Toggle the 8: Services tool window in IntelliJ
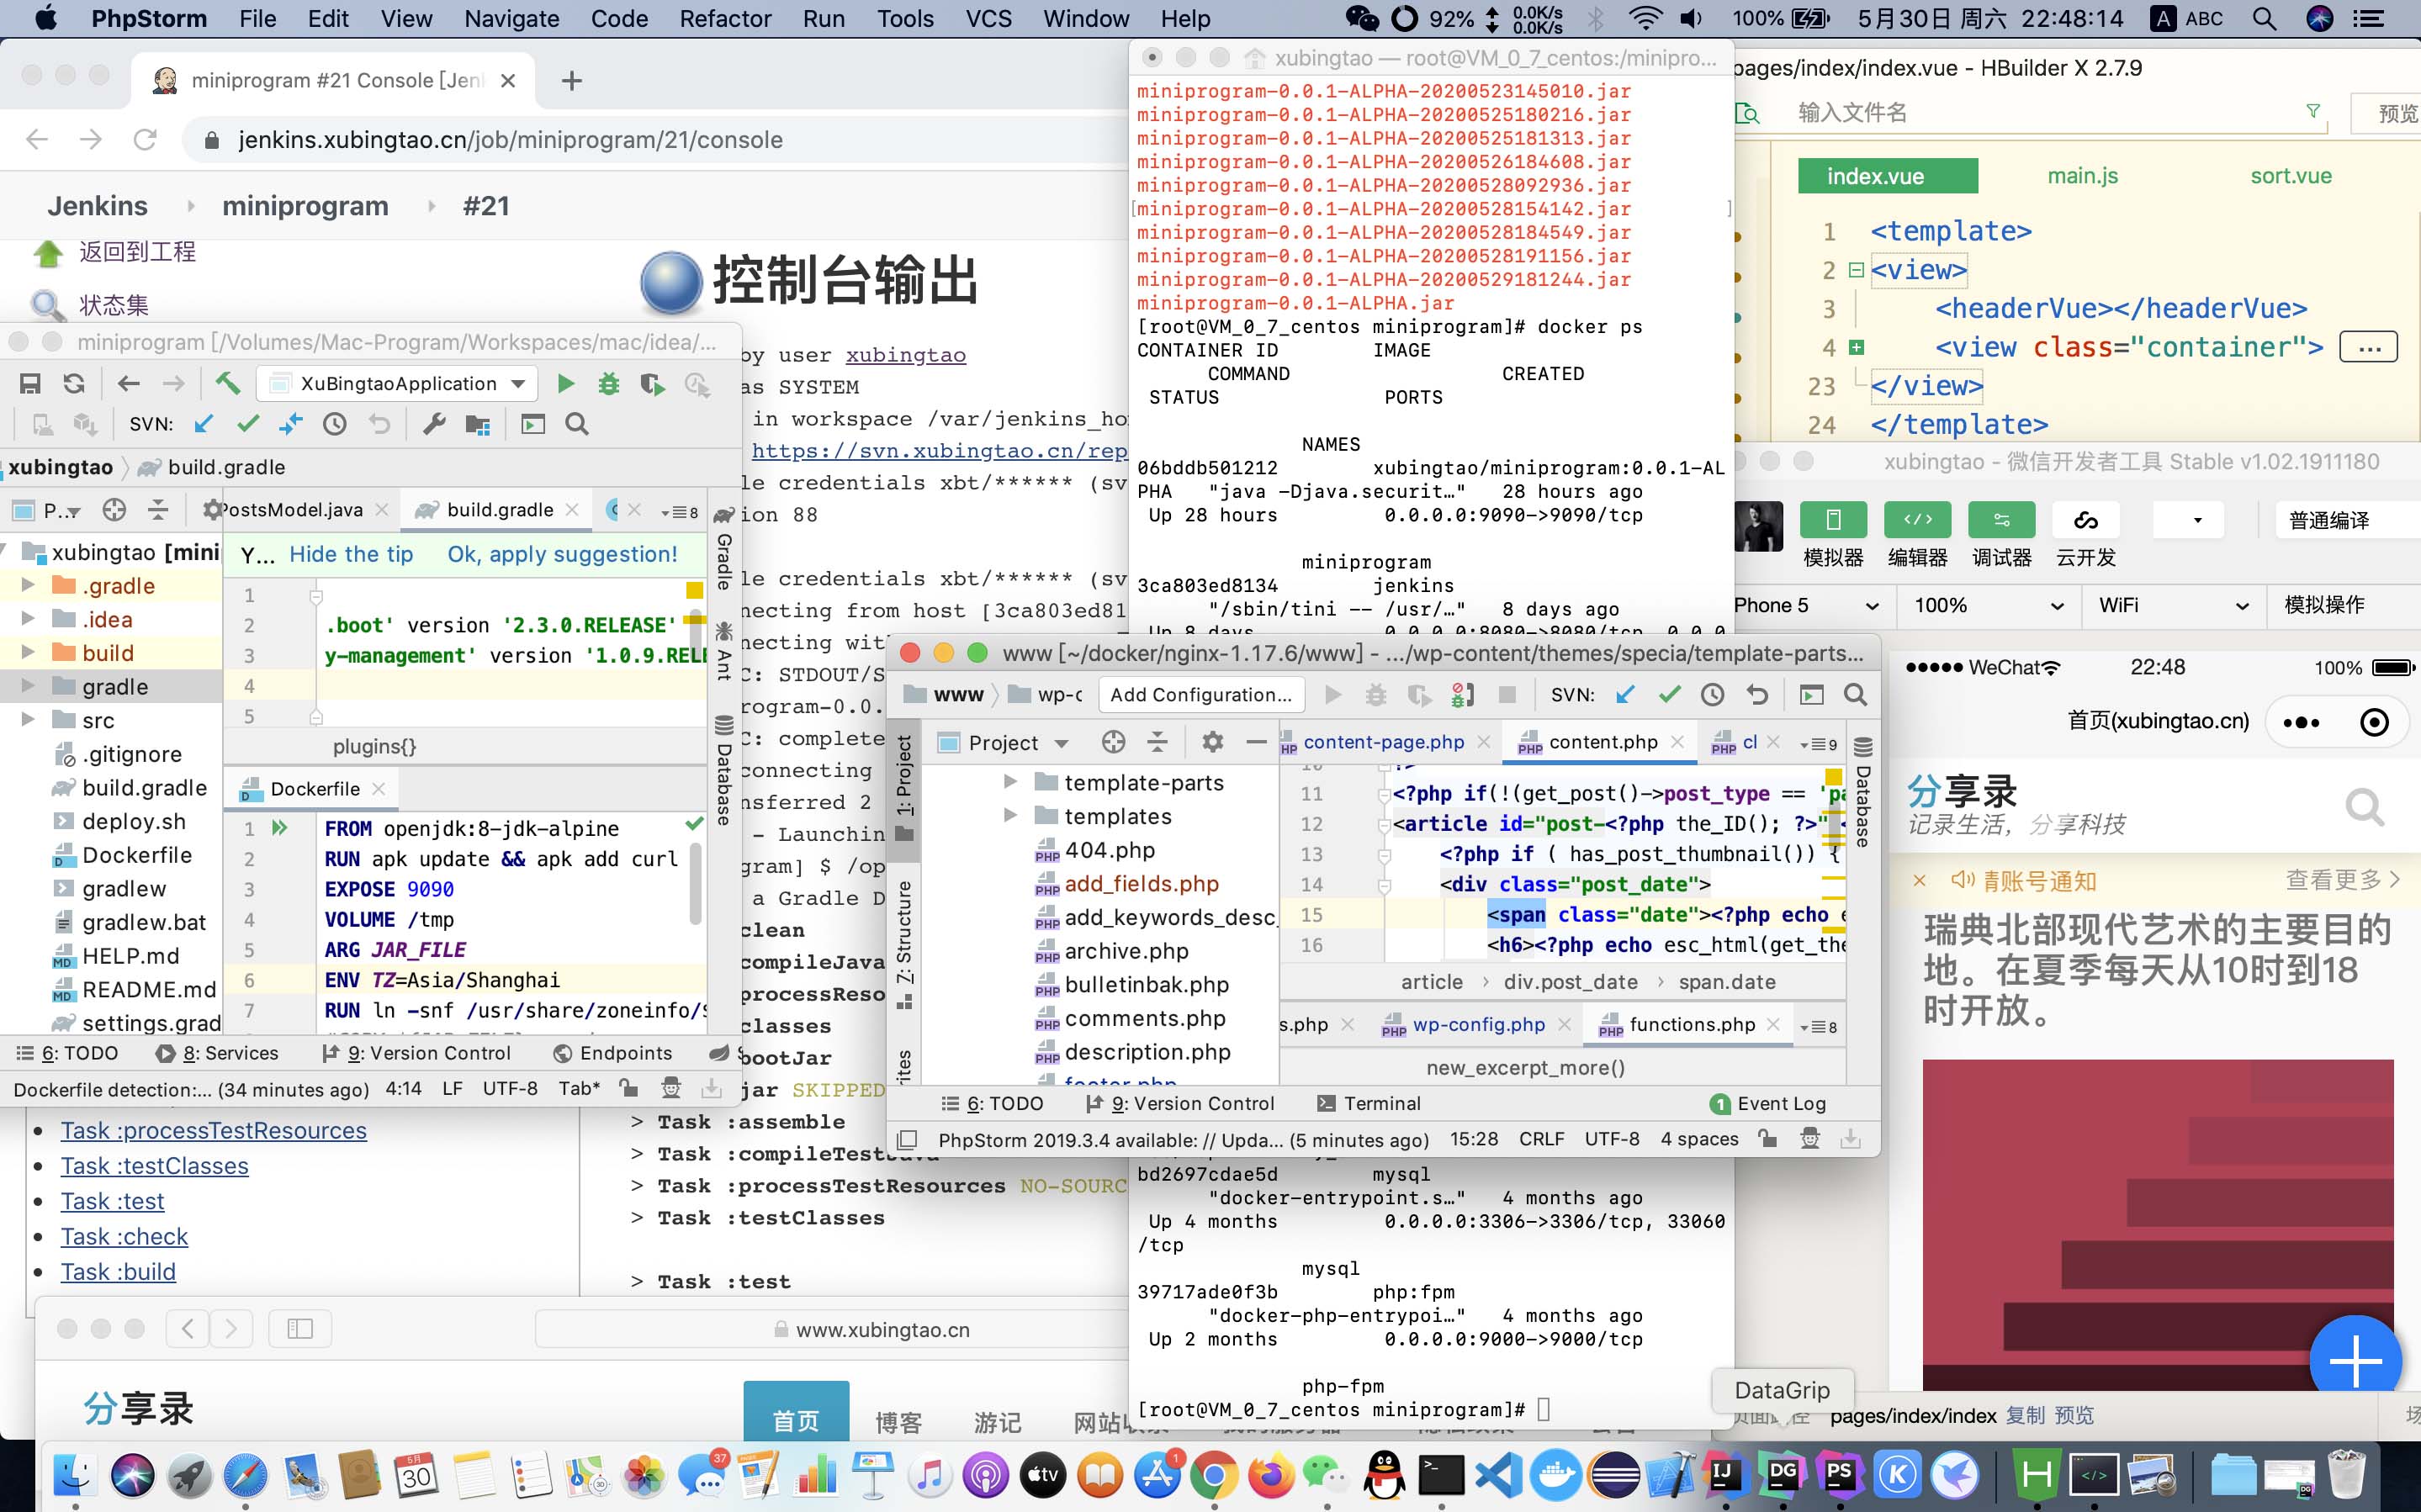Image resolution: width=2421 pixels, height=1512 pixels. [217, 1053]
